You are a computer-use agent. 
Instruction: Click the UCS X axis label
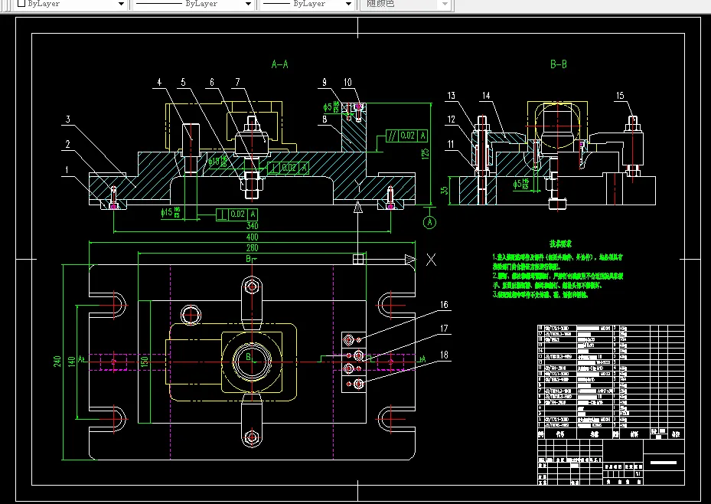(431, 260)
